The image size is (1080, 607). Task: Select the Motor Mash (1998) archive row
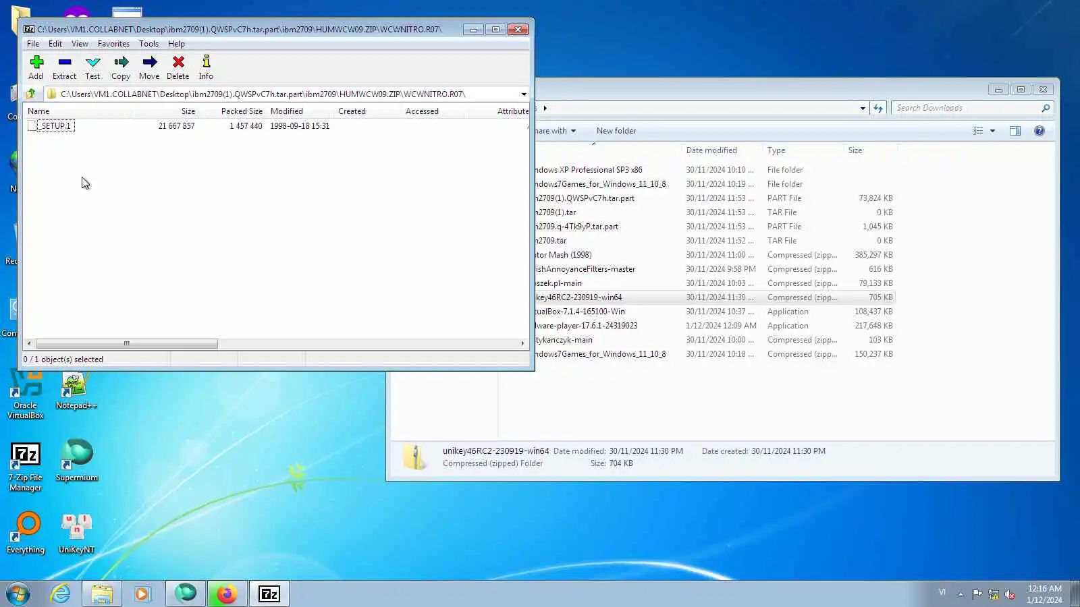click(714, 255)
